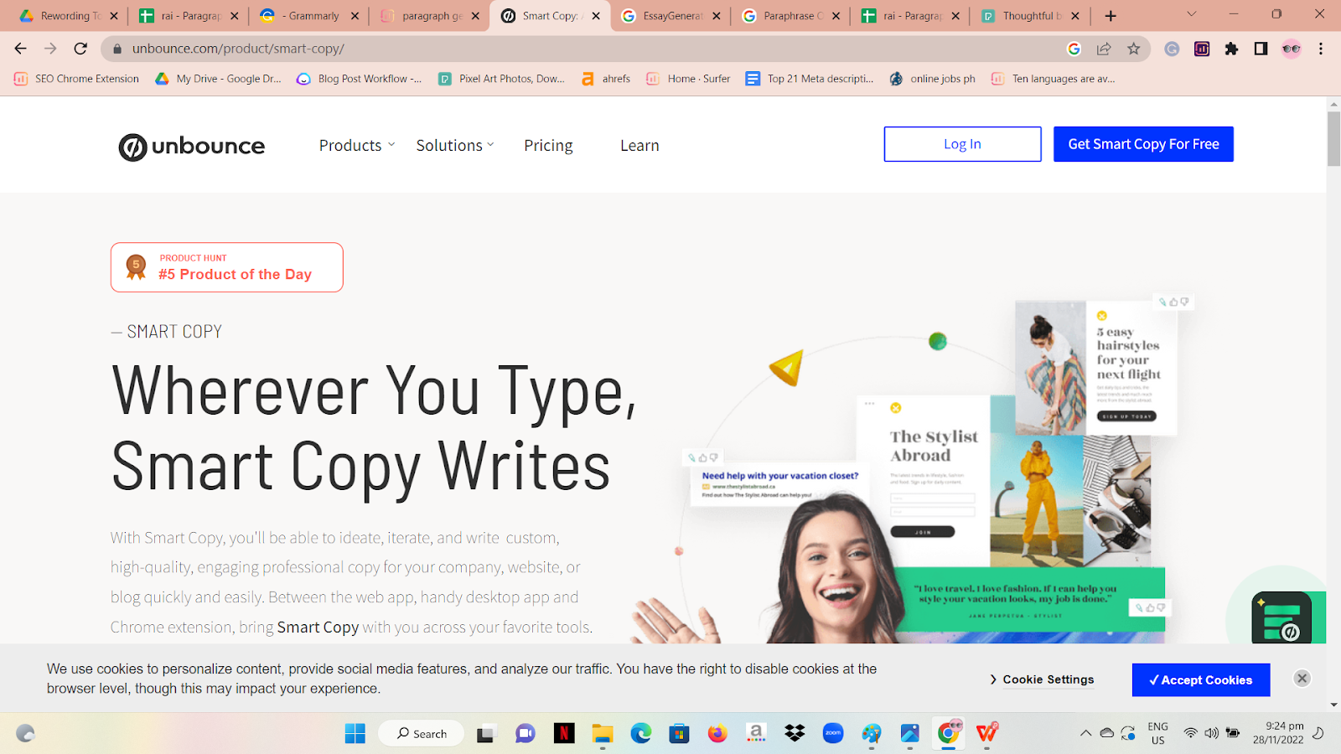1341x754 pixels.
Task: Click the Log In button
Action: 962,144
